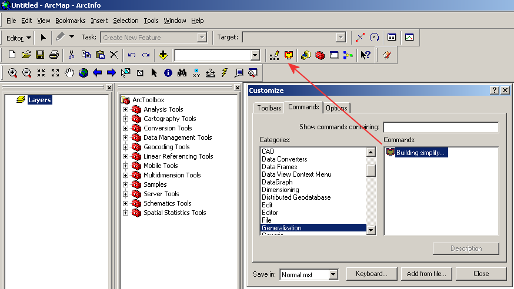
Task: Click the Add Data yellow plus icon
Action: pos(163,55)
